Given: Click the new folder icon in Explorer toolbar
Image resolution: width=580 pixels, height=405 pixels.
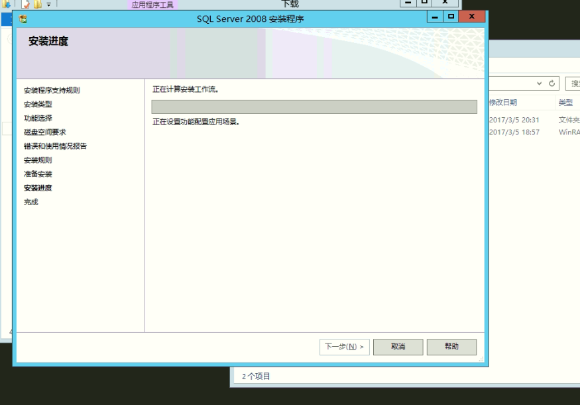Looking at the screenshot, I should pyautogui.click(x=37, y=4).
